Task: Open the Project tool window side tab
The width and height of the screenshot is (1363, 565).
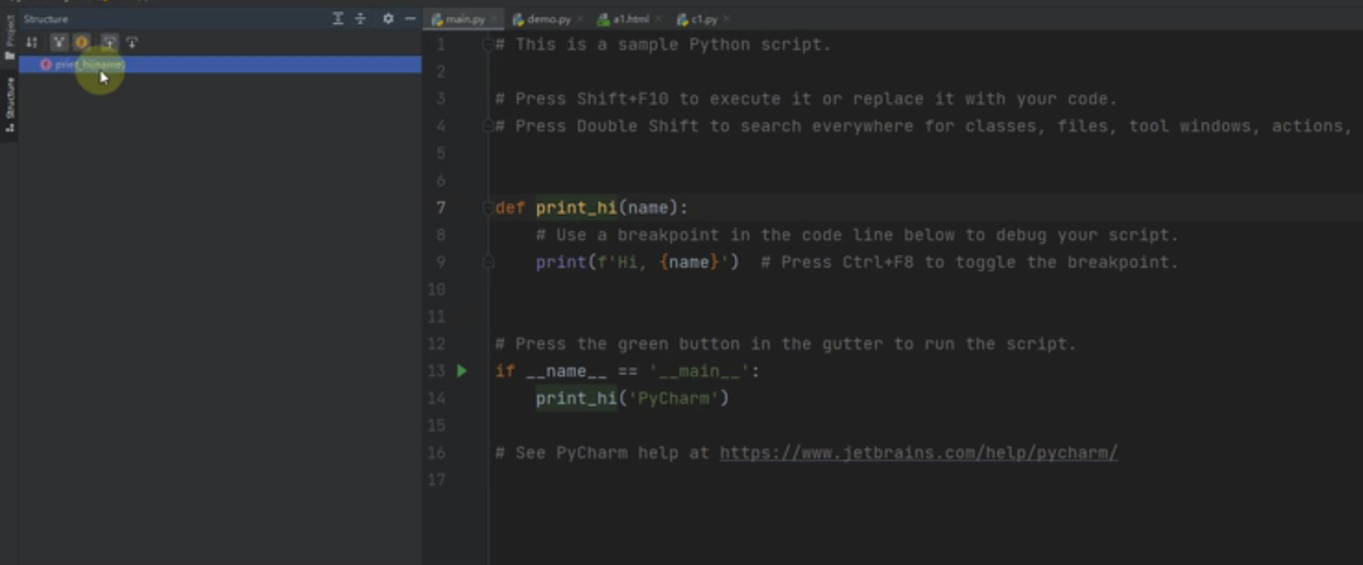Action: (x=10, y=37)
